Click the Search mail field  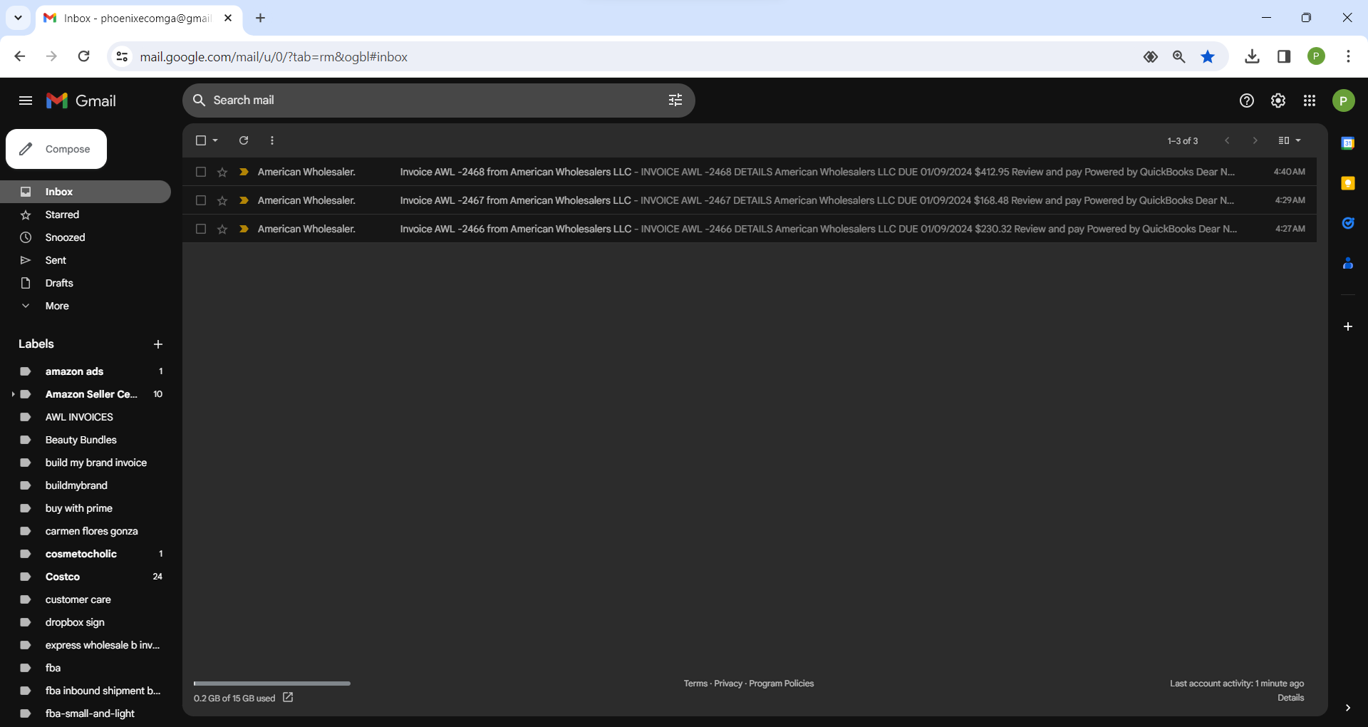click(x=438, y=100)
